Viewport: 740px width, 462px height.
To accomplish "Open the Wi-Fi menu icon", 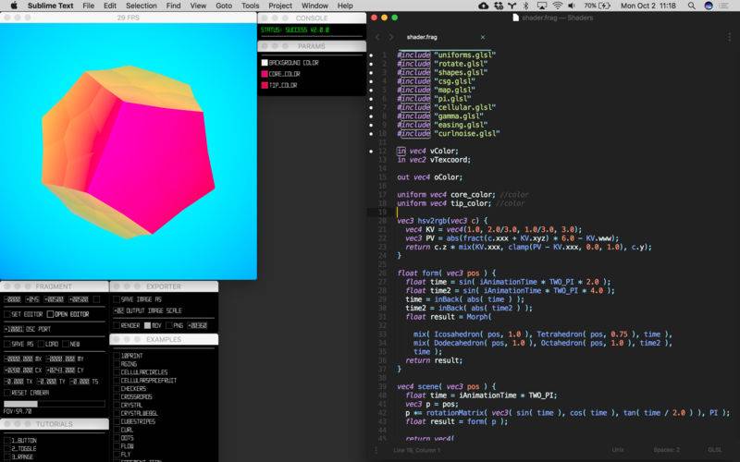I will (558, 6).
